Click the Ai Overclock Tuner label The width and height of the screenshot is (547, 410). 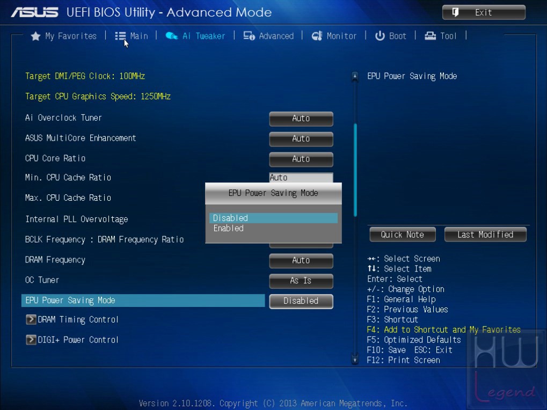coord(63,118)
